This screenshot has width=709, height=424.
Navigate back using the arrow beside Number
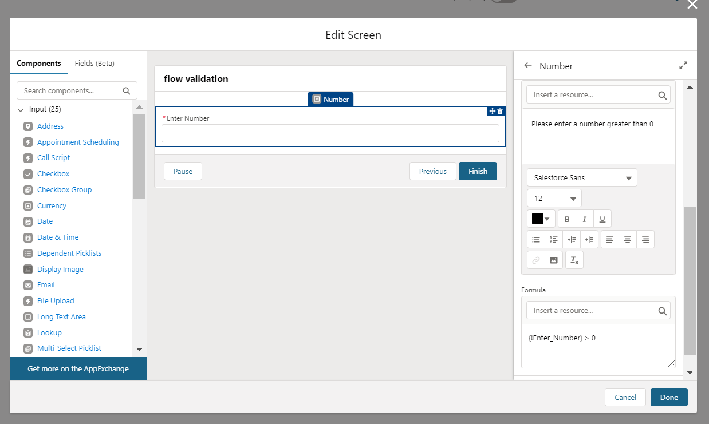[x=527, y=65]
